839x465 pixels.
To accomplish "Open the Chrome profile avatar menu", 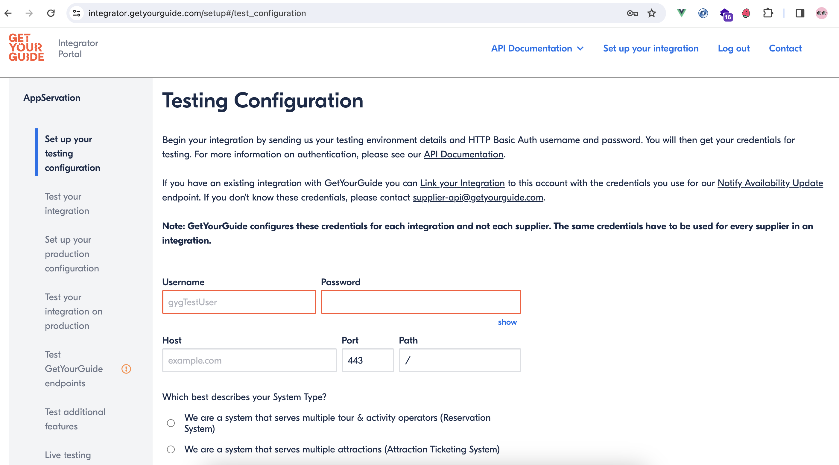I will (821, 13).
